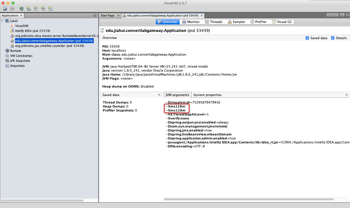Open the Threads tab
350x208 pixels.
[x=213, y=22]
